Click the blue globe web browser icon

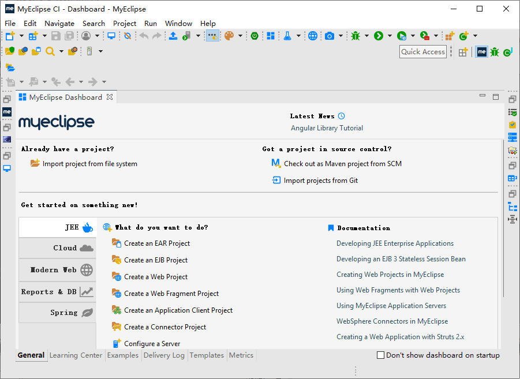pos(312,36)
